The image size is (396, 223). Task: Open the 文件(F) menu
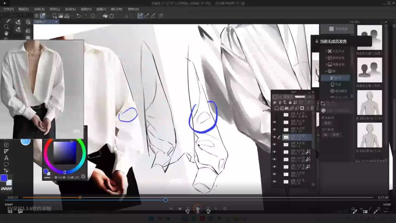click(9, 9)
